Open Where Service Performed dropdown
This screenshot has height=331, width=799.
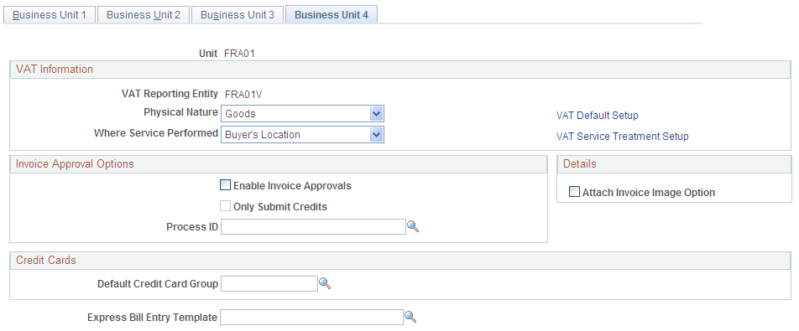click(x=303, y=135)
